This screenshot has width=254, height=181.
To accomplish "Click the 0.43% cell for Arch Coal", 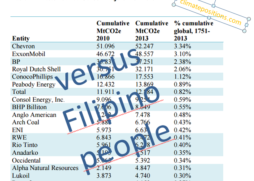I will [x=183, y=122].
